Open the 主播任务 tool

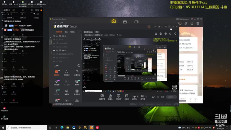coord(77,73)
